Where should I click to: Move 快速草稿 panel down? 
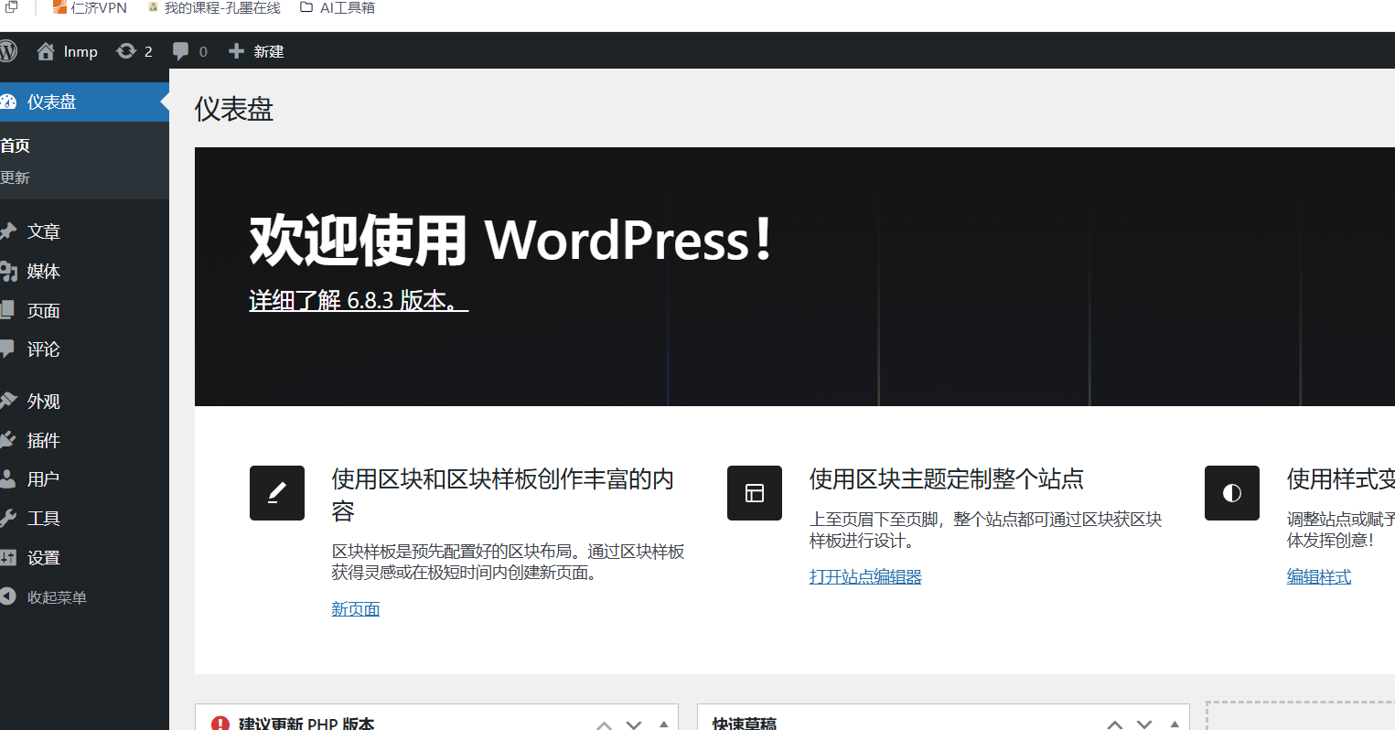click(1144, 724)
